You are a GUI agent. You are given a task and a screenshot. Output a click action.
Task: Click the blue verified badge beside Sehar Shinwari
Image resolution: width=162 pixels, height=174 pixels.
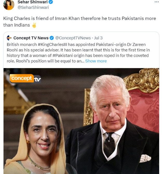pyautogui.click(x=51, y=2)
